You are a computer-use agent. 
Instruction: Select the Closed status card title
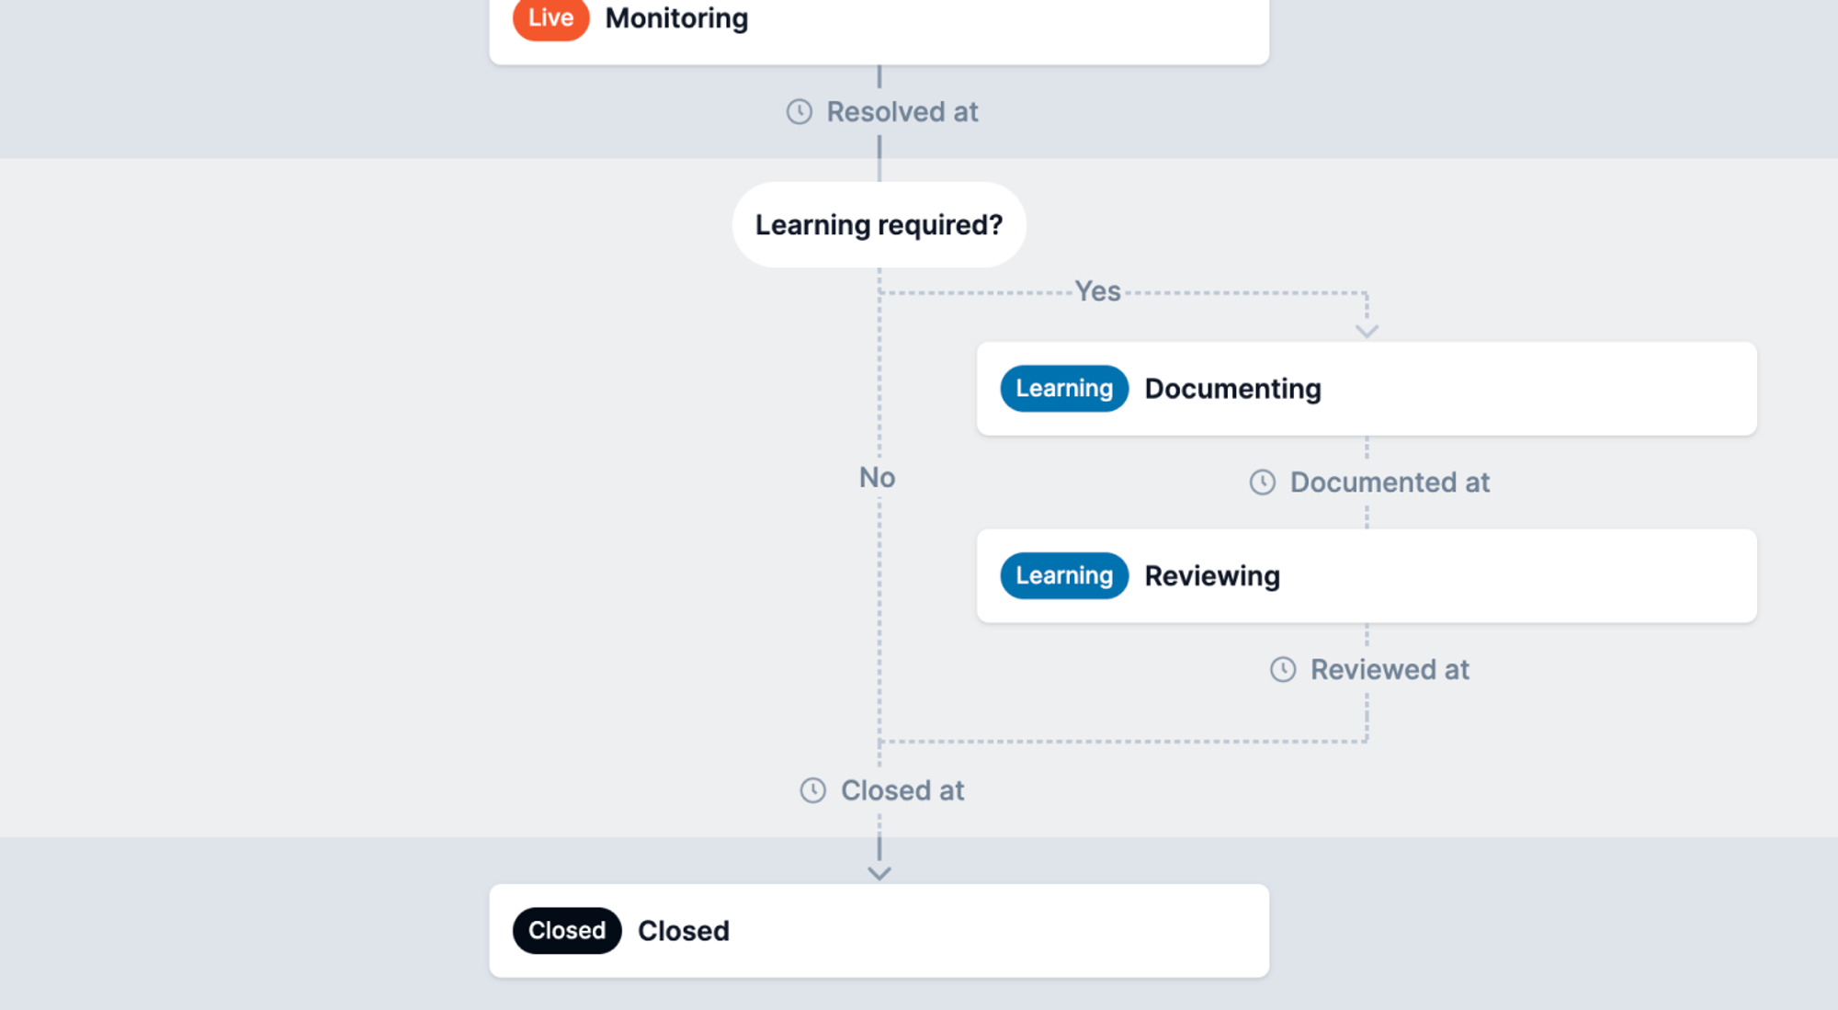[683, 931]
